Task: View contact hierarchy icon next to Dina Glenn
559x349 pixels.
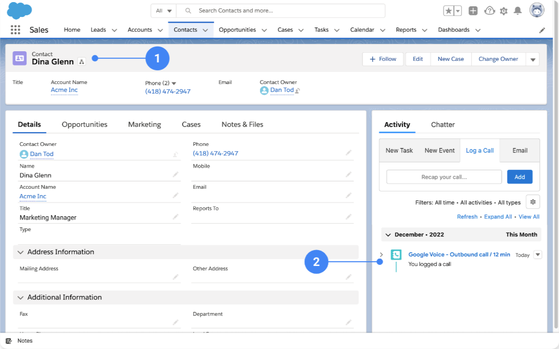Action: pyautogui.click(x=82, y=62)
